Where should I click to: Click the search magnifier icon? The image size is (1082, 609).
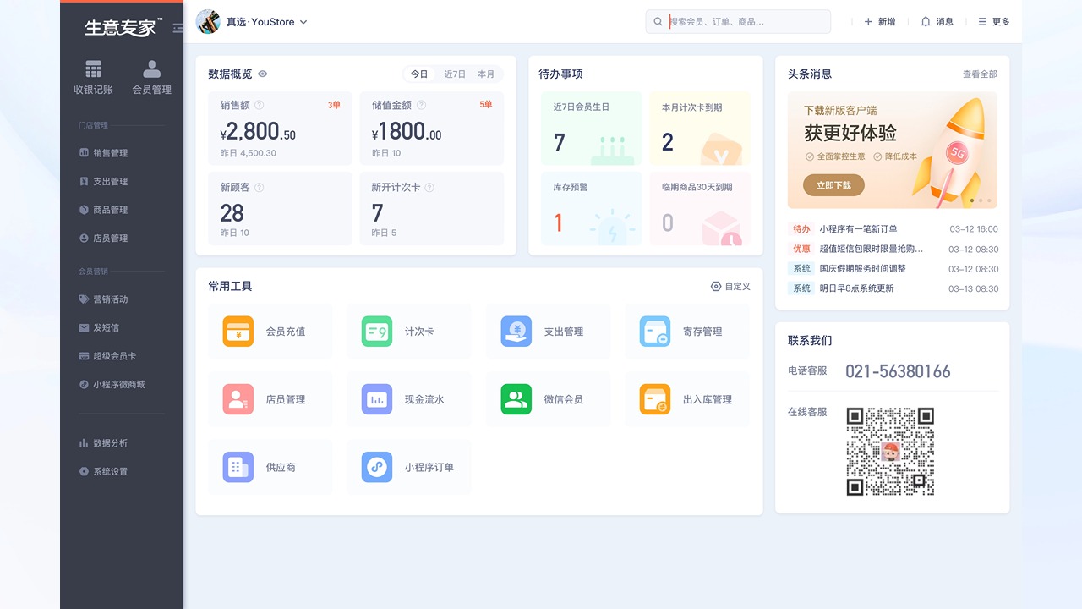(x=658, y=22)
